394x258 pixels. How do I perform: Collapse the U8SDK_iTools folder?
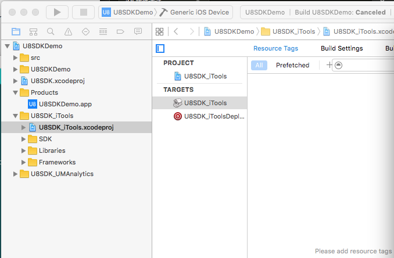tap(15, 116)
